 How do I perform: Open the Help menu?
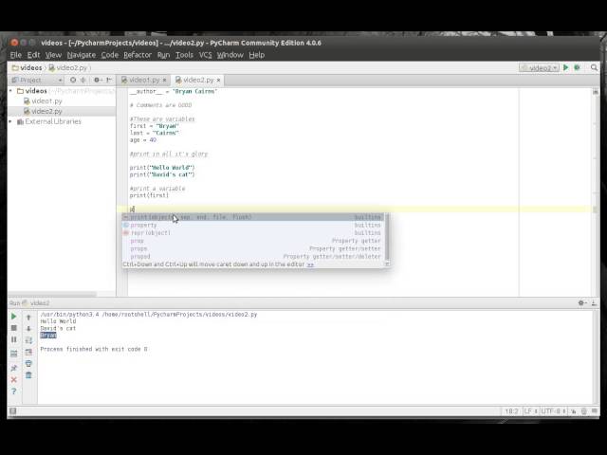tap(256, 55)
